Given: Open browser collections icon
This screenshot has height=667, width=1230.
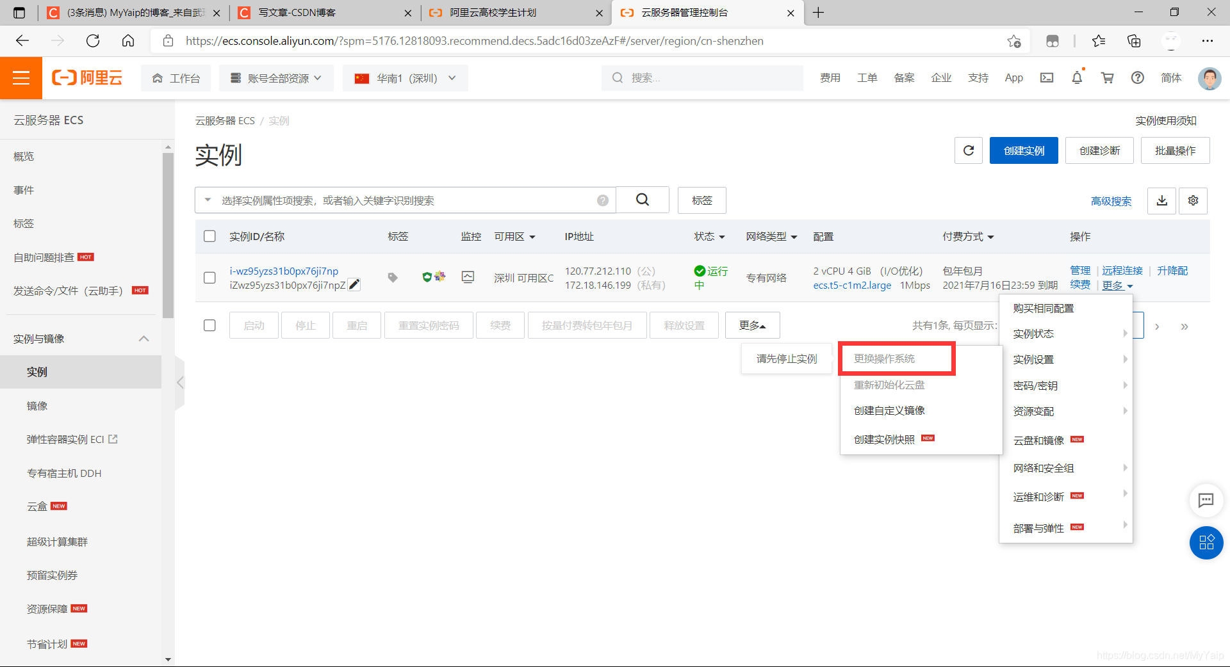Looking at the screenshot, I should 1134,41.
